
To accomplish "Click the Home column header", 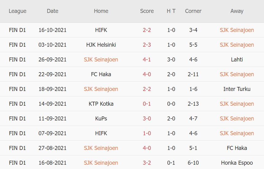I will [101, 11].
